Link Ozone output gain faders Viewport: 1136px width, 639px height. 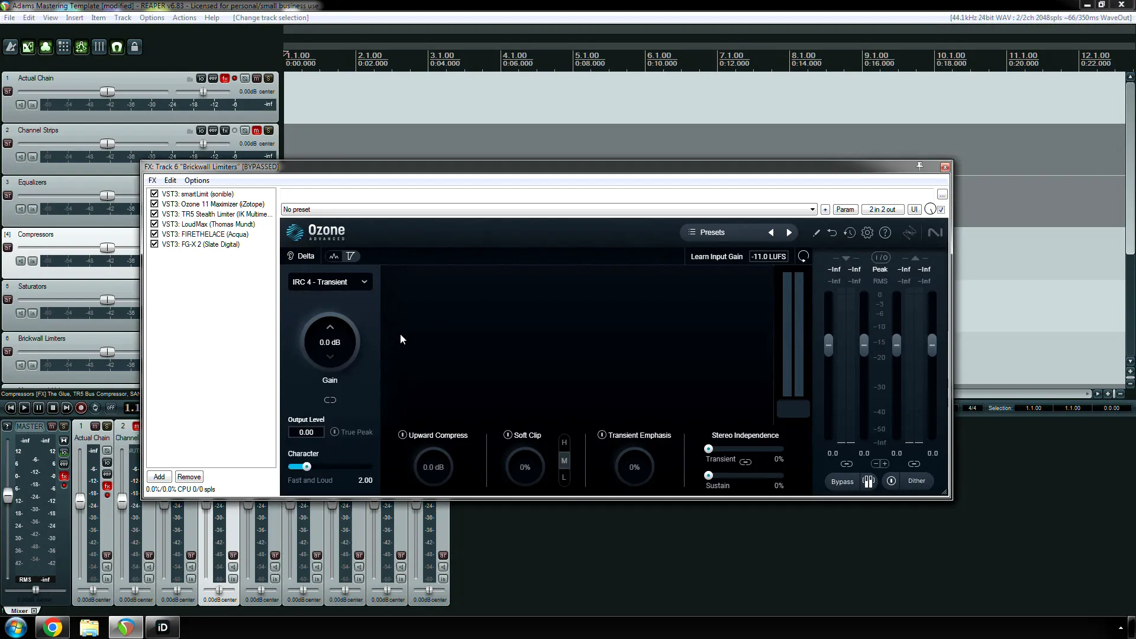(x=914, y=464)
